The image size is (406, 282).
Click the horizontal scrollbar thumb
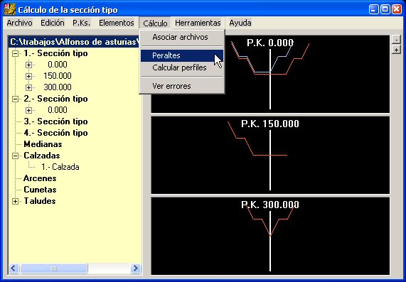point(54,269)
